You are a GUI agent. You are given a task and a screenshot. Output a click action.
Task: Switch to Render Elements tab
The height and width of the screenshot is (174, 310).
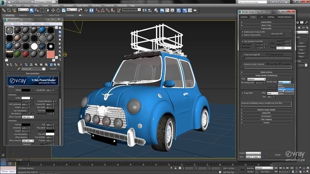(x=285, y=17)
